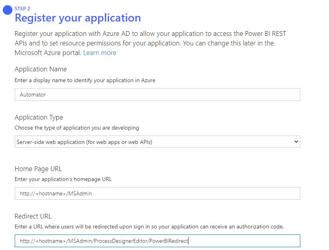Click the 'Choose the type of application' hint
Screen dimensions: 329x250
pos(77,128)
